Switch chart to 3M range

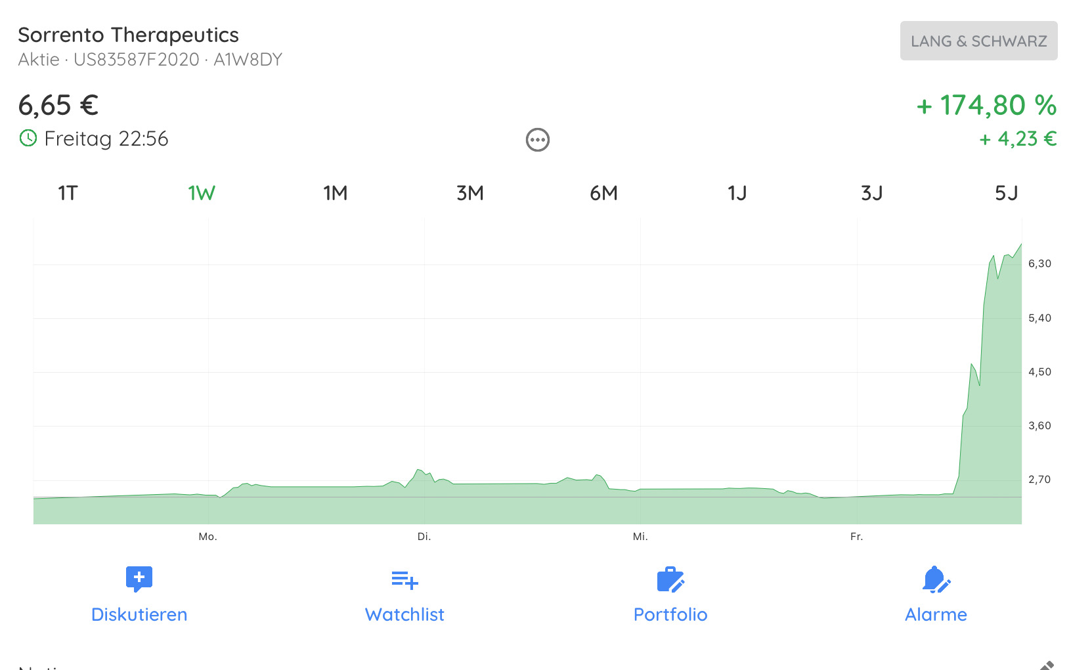(x=470, y=193)
